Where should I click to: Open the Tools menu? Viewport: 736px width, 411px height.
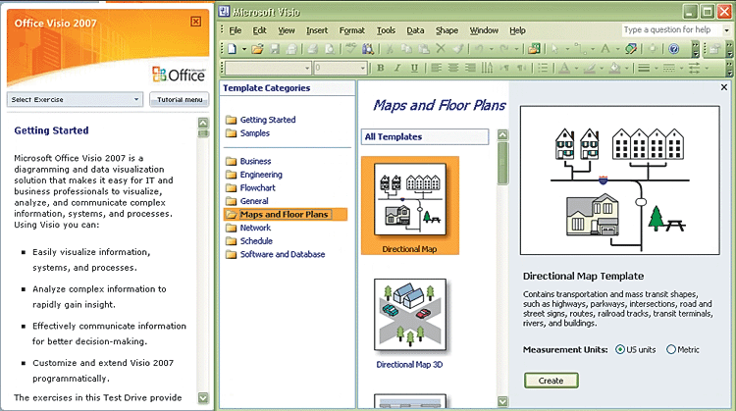[x=386, y=30]
